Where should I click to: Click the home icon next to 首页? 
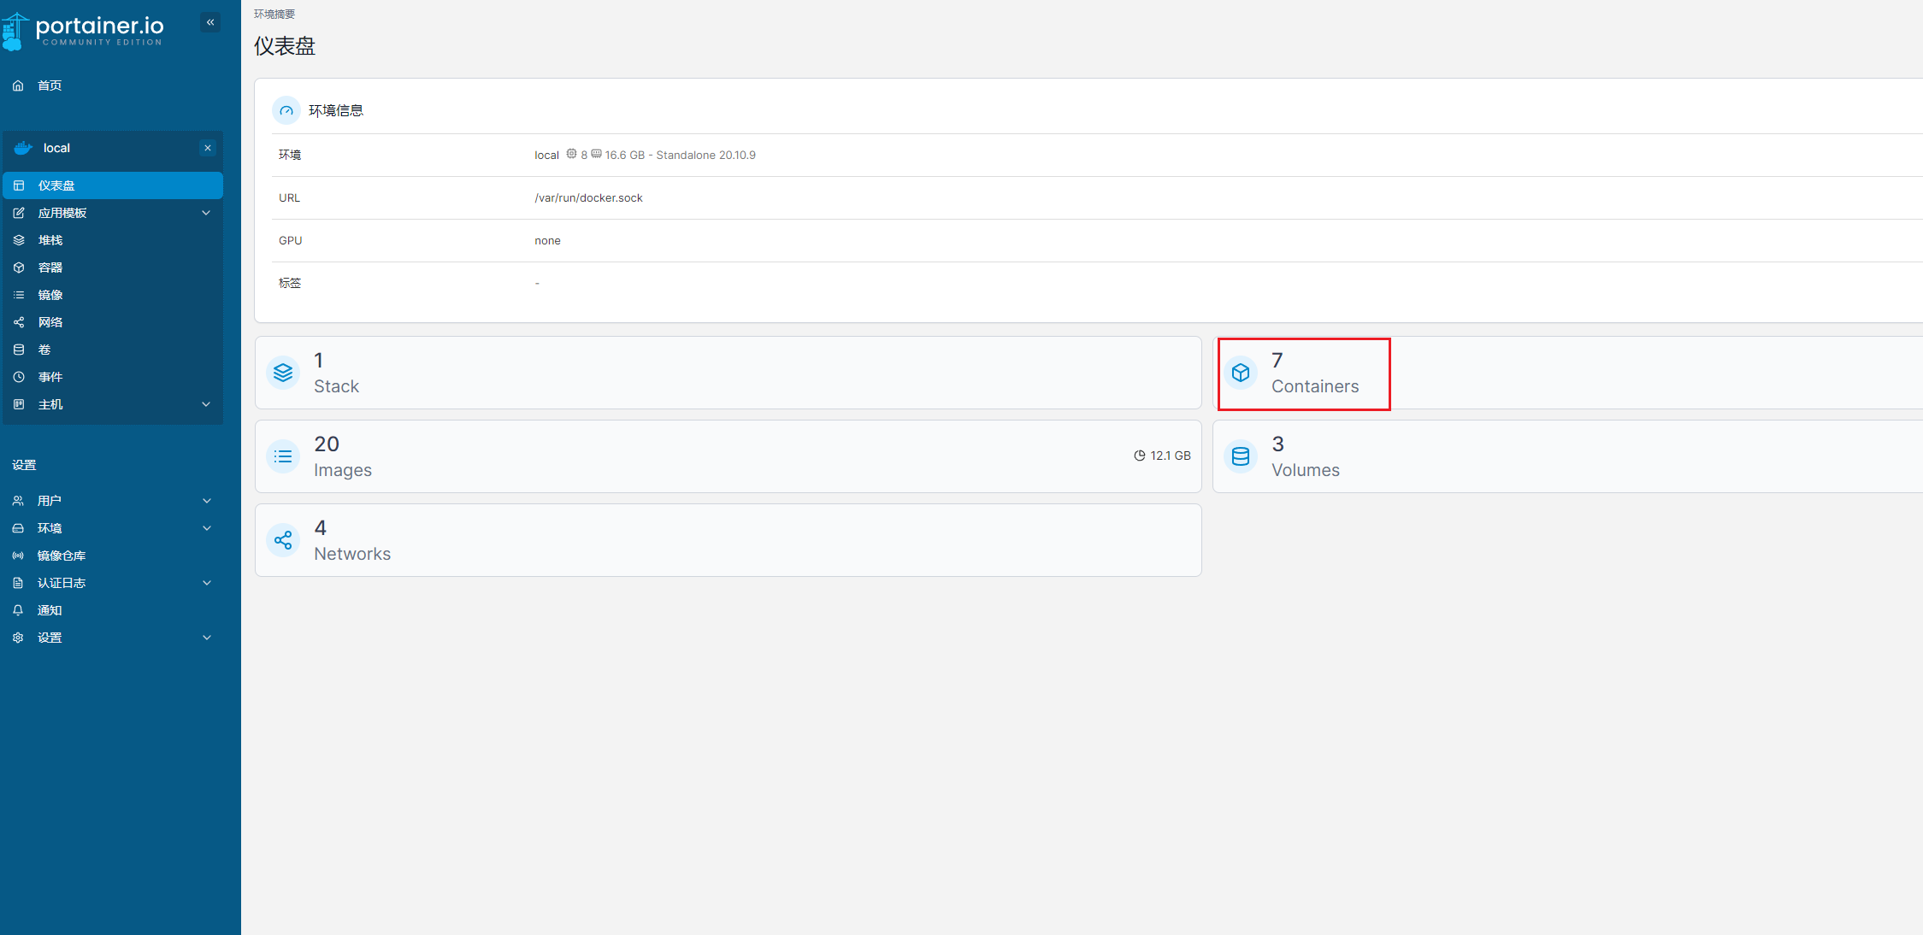[x=18, y=85]
